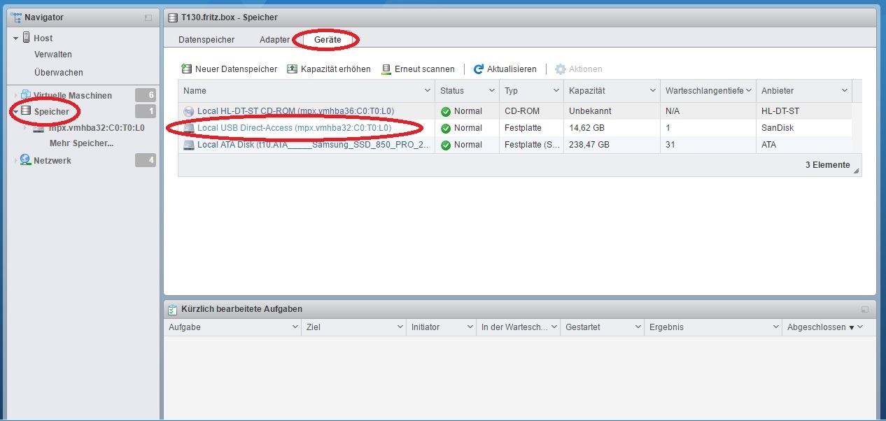Open the Warteschlangentiefe column dropdown

pyautogui.click(x=748, y=91)
